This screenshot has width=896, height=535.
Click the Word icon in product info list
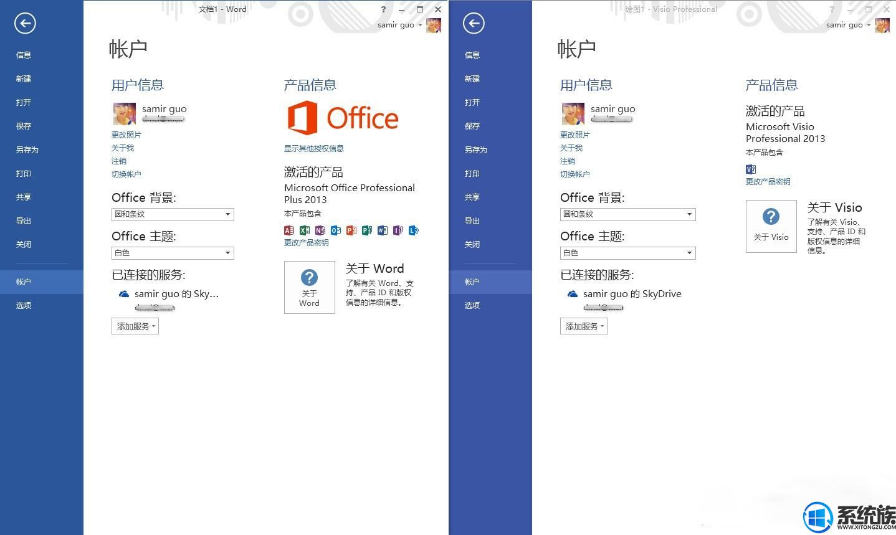coord(383,230)
